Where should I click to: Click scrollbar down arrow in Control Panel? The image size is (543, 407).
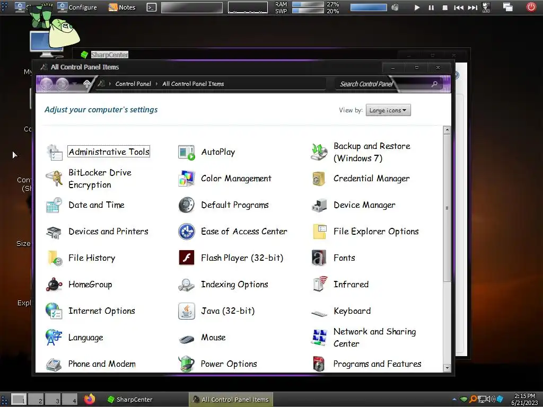[447, 368]
